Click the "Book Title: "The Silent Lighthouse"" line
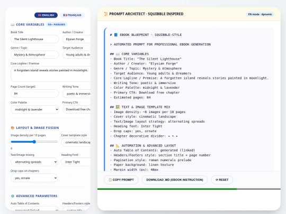This screenshot has height=214, width=286. [146, 59]
